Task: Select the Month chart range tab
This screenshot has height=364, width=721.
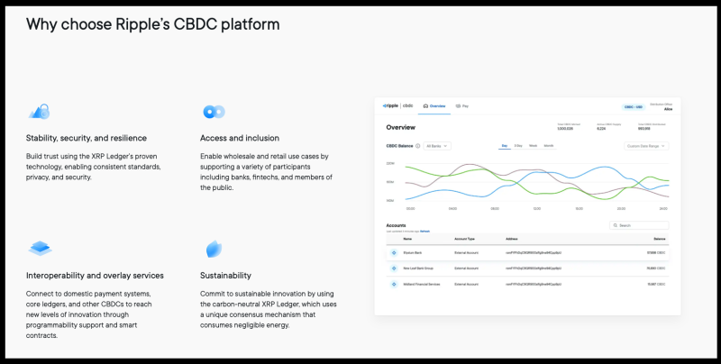Action: pyautogui.click(x=549, y=146)
